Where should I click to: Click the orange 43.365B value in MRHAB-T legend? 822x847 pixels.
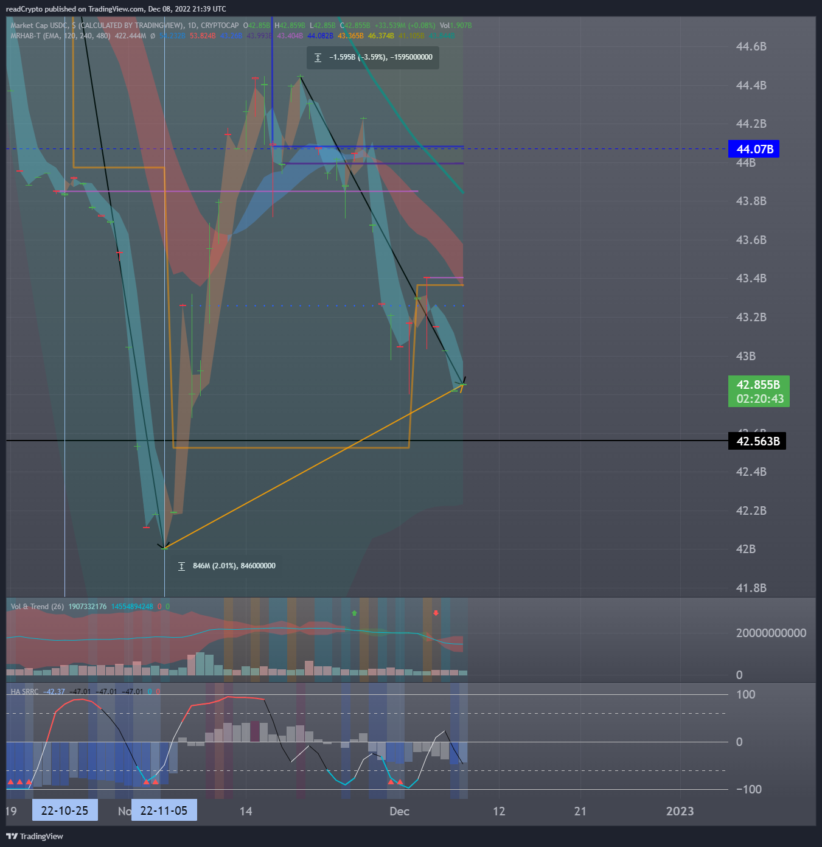[350, 36]
